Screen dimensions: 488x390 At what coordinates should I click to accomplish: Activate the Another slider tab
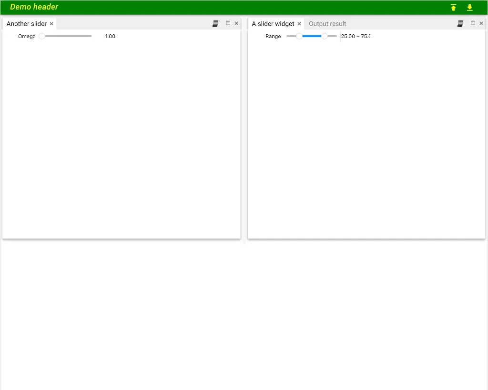27,24
